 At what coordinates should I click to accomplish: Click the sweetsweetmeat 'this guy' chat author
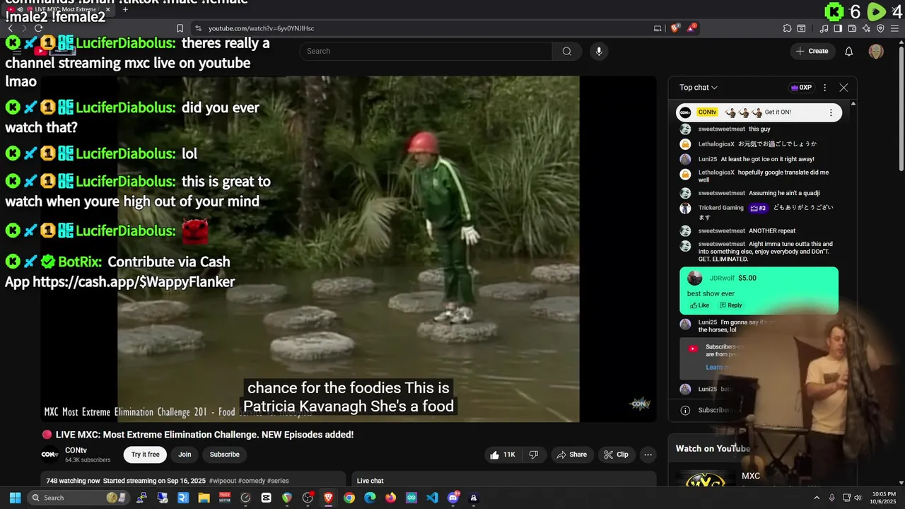tap(721, 129)
